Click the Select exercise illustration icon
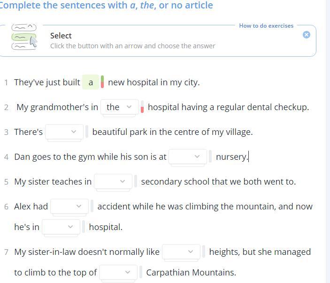Screen dimensions: 330x283 click(24, 37)
